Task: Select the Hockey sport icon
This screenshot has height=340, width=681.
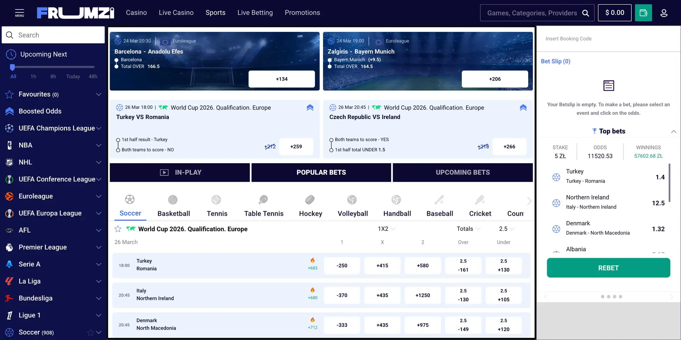Action: [310, 200]
